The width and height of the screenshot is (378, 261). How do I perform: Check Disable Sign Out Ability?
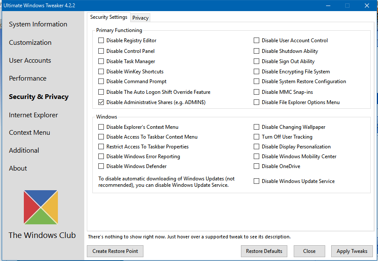click(x=257, y=61)
